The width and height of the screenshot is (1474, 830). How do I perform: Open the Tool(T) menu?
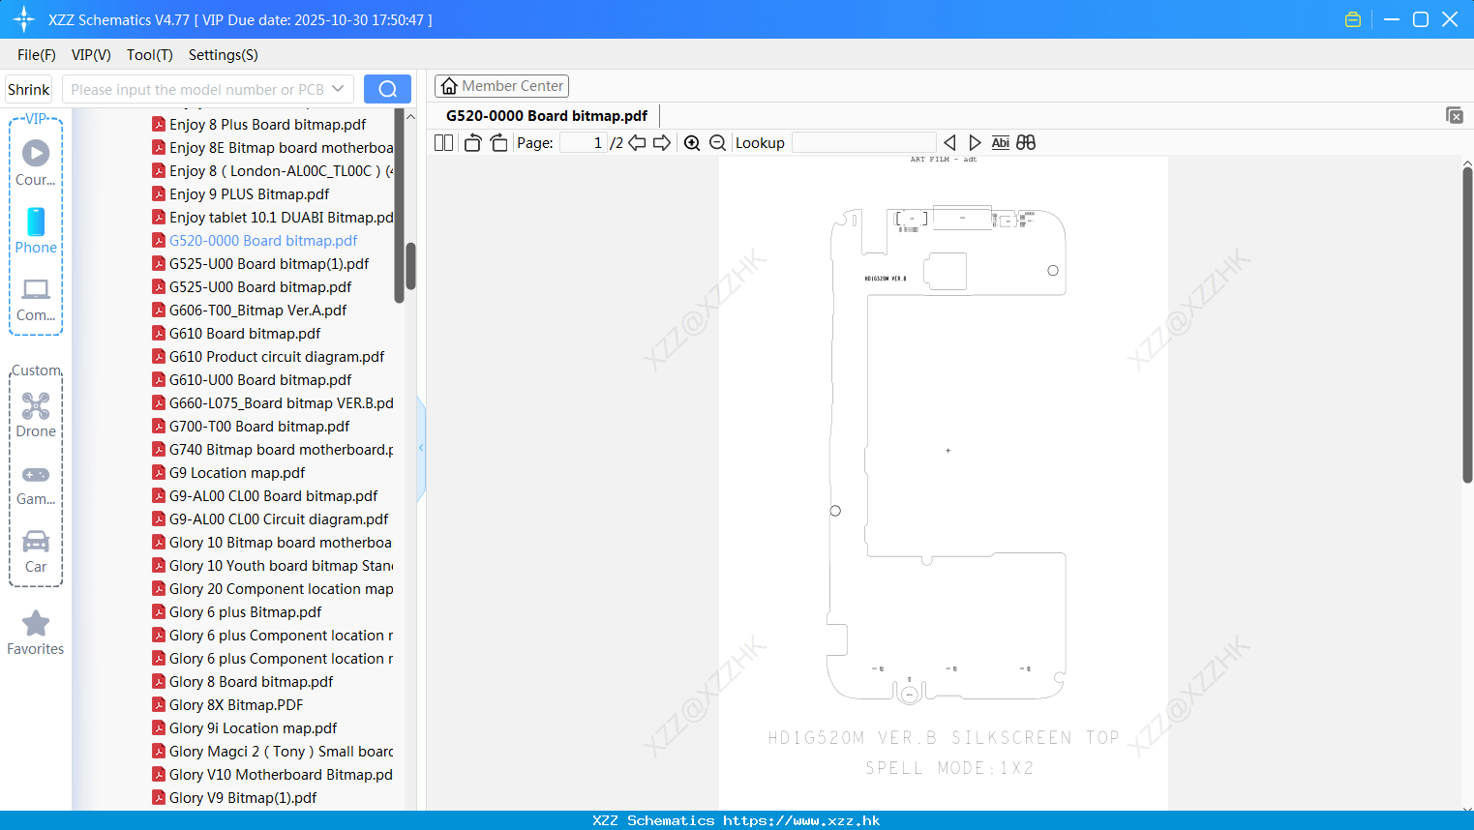150,55
